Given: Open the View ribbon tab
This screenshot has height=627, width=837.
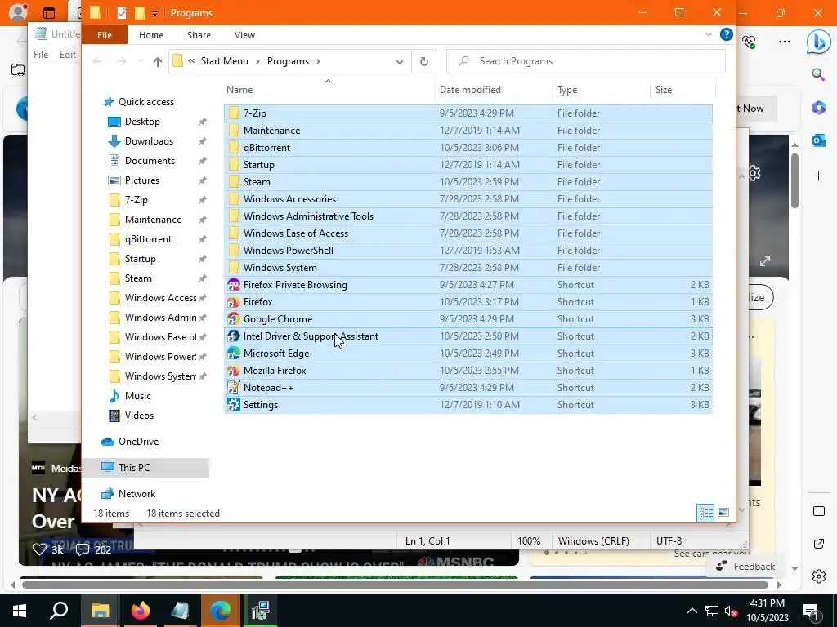Looking at the screenshot, I should click(244, 35).
